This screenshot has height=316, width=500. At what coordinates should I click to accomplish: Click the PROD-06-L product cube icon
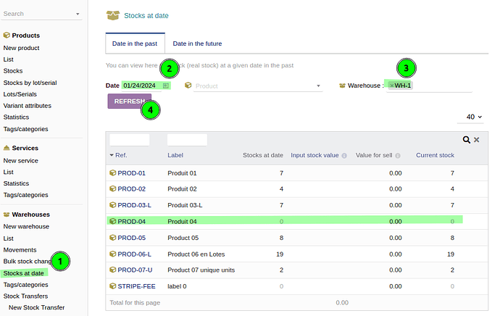point(112,254)
